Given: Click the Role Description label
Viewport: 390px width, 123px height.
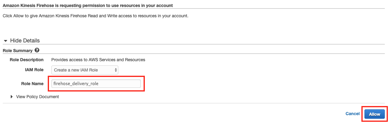Looking at the screenshot, I should (27, 60).
